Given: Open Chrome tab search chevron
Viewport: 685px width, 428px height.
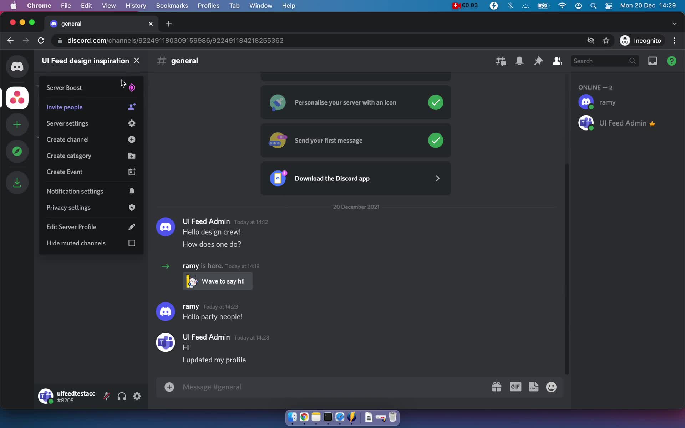Looking at the screenshot, I should pos(674,24).
